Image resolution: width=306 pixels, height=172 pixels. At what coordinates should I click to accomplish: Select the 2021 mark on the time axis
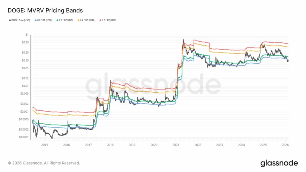(x=176, y=145)
